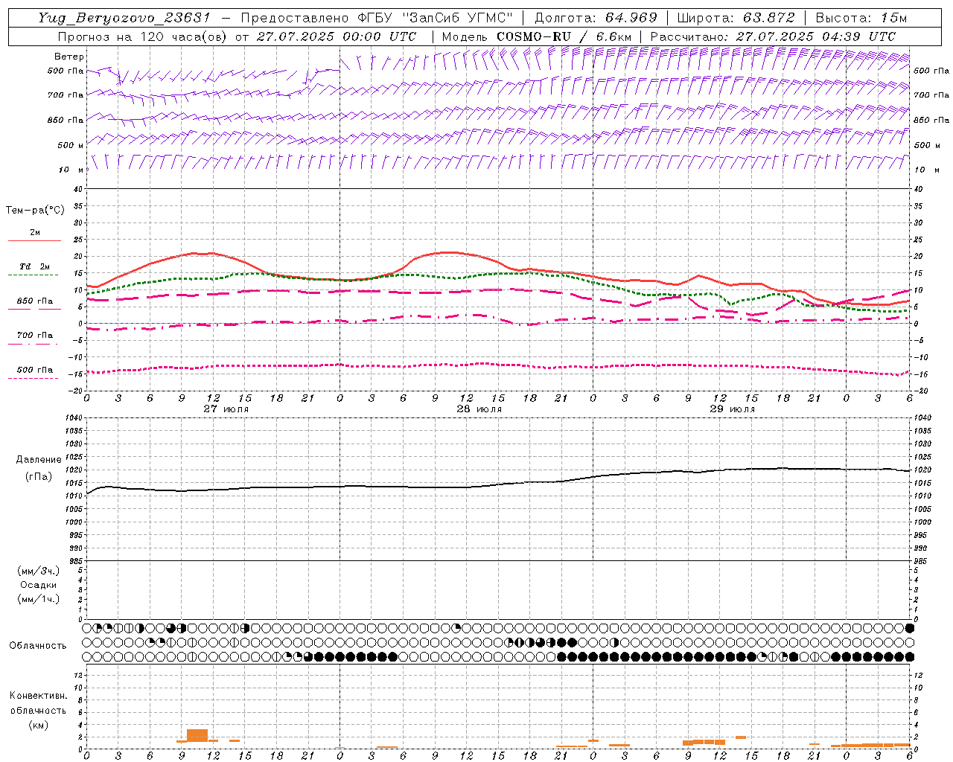The width and height of the screenshot is (953, 762).
Task: Click the 27 июля date label
Action: (x=226, y=409)
